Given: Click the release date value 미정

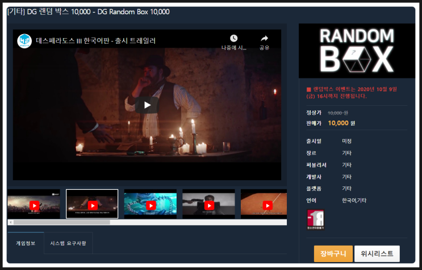Looking at the screenshot, I should pos(346,141).
